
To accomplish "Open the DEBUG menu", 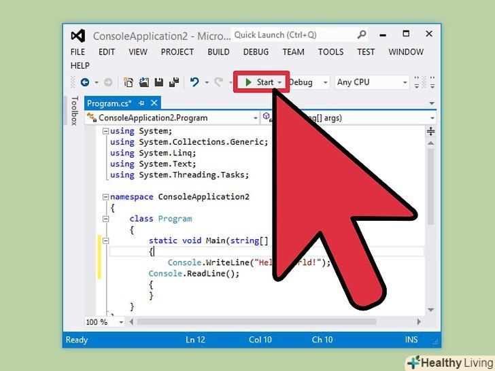I will 256,52.
